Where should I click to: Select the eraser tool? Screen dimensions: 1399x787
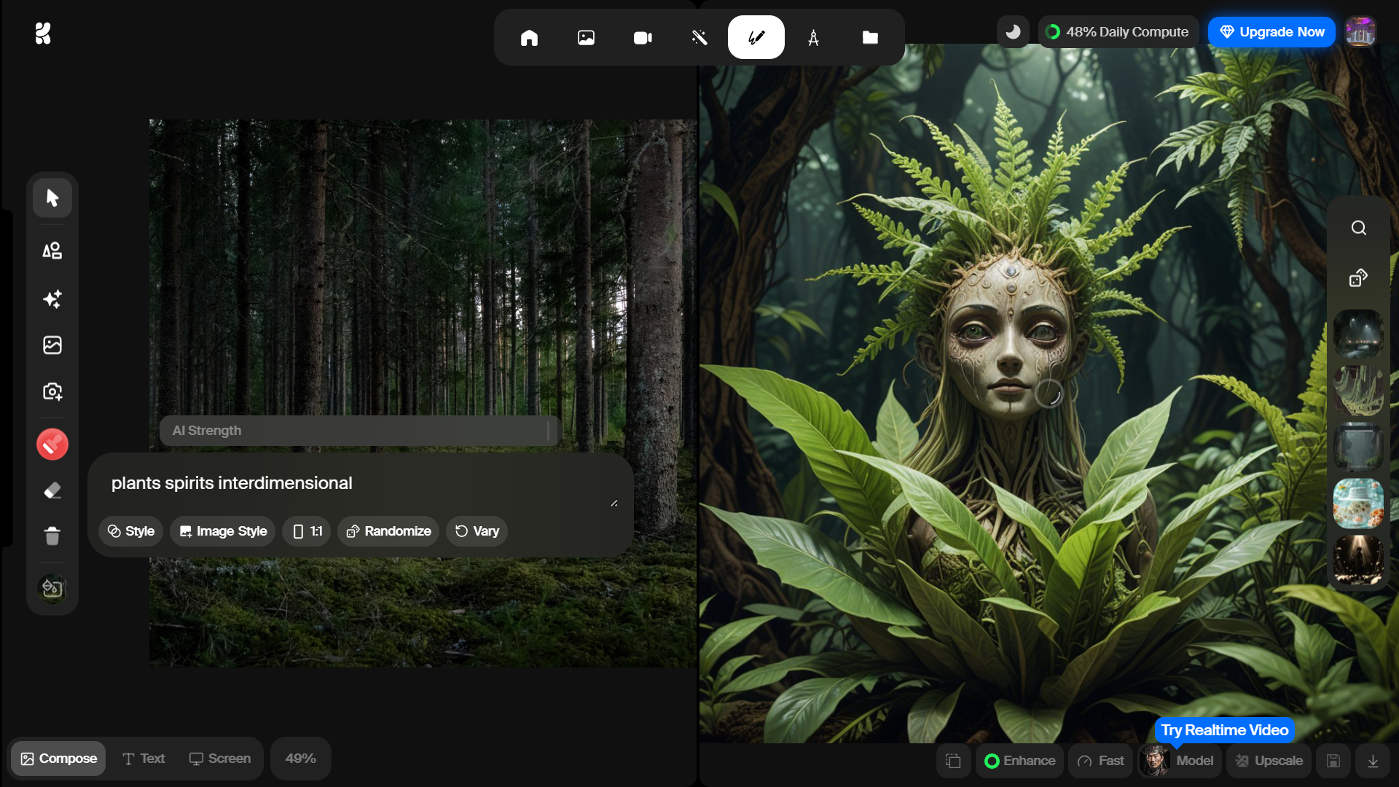coord(52,490)
